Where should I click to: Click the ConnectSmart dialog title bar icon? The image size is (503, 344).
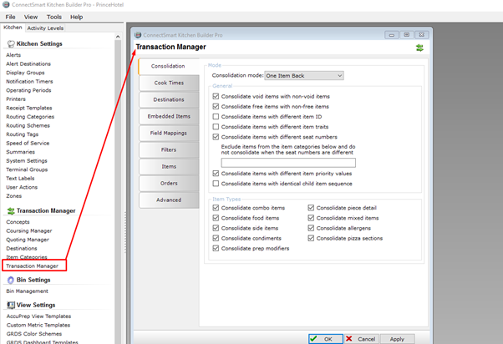[140, 35]
